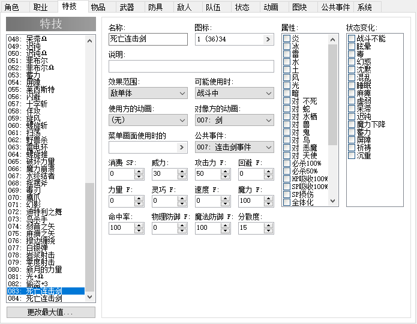Enable the 雷 attribute checkbox
Image resolution: width=417 pixels, height=324 pixels.
tap(287, 54)
